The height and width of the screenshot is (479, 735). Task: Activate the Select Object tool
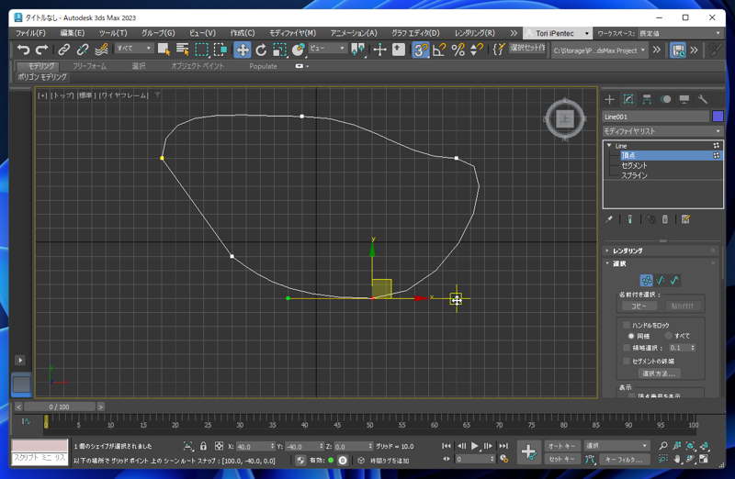[164, 50]
